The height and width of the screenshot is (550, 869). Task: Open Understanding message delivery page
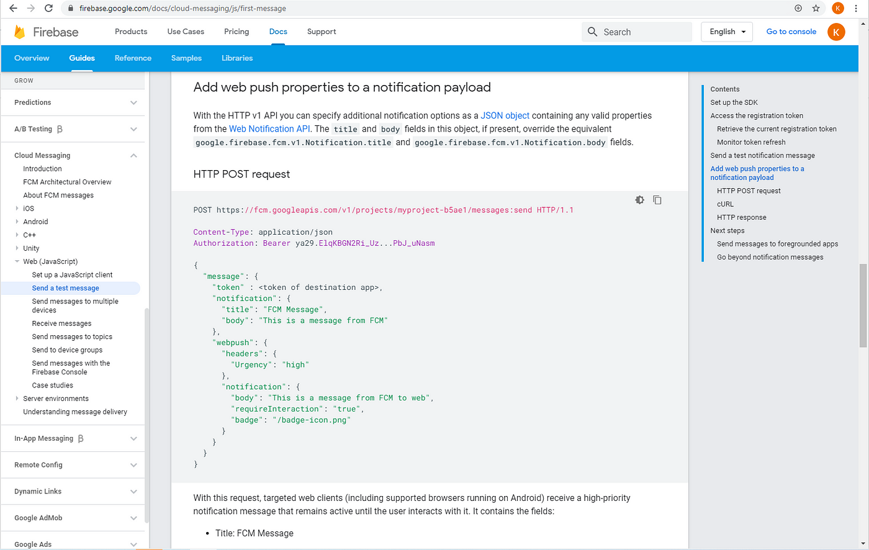[75, 412]
